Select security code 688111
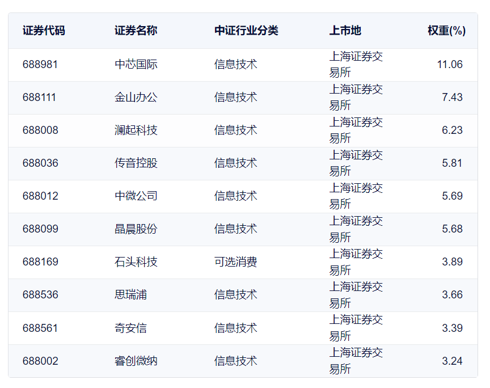 click(39, 97)
